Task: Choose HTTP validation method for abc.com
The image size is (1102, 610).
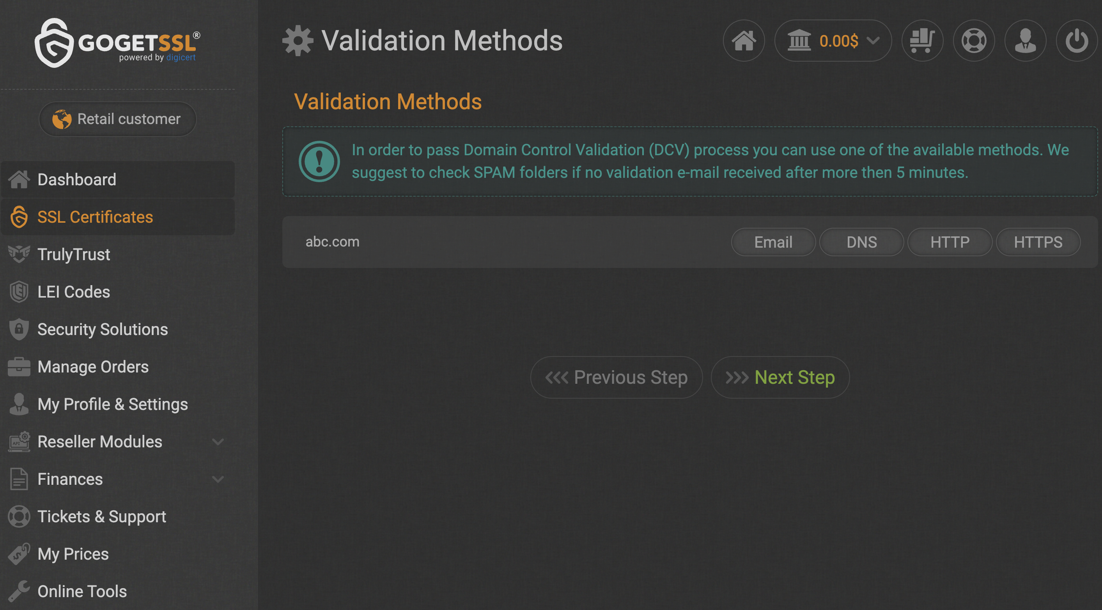Action: click(x=949, y=242)
